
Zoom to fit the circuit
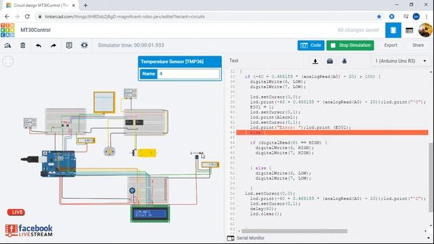coord(7,61)
